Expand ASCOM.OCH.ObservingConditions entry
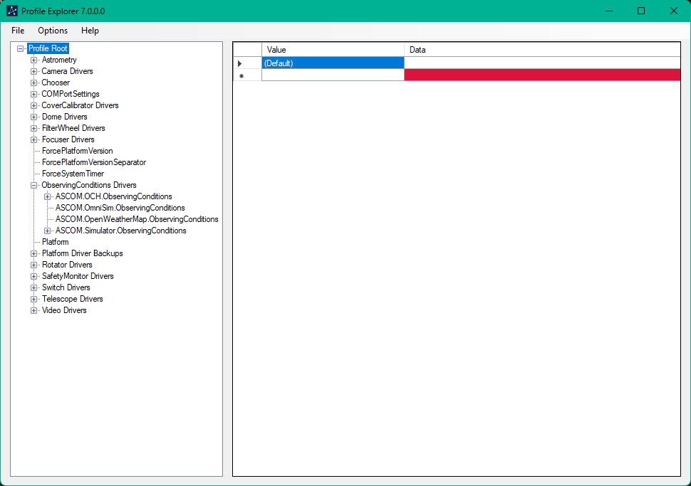Screen dimensions: 691x486 pos(48,197)
